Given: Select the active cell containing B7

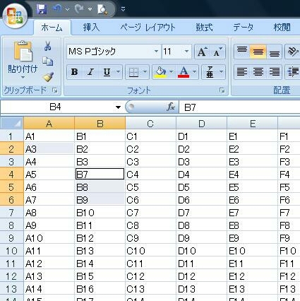Looking at the screenshot, I should coord(100,175).
